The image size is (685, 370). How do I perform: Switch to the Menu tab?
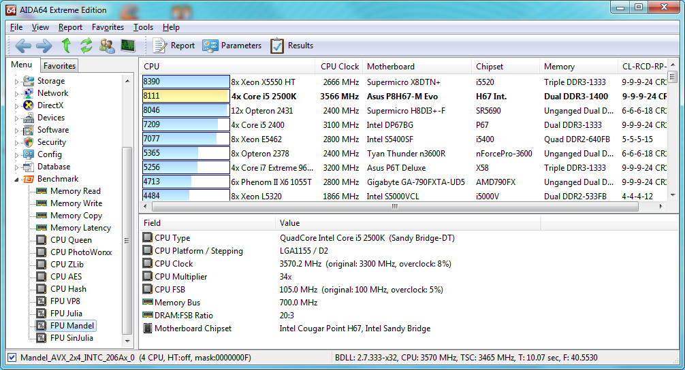(22, 65)
